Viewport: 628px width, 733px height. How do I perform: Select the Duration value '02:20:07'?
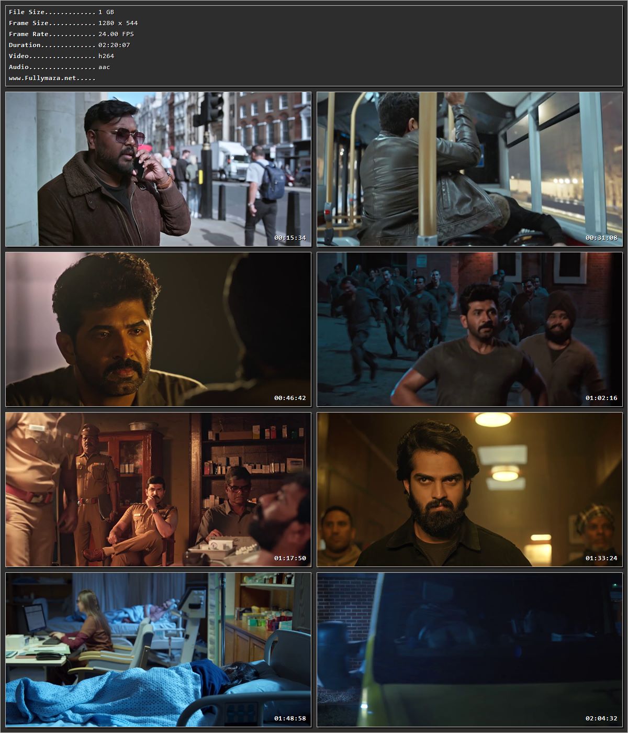tap(114, 45)
